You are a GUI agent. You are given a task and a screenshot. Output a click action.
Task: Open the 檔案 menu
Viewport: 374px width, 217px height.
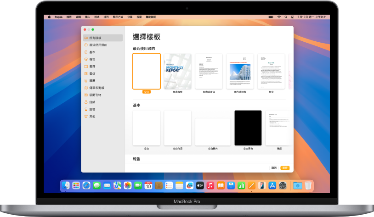69,17
